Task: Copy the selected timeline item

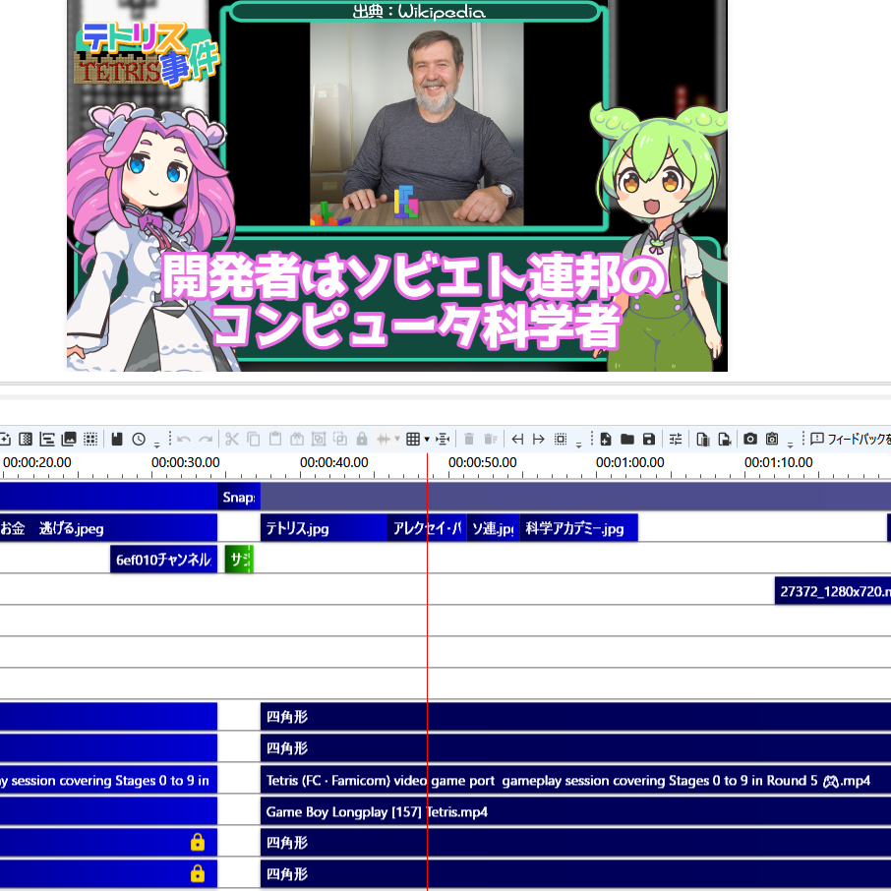Action: (x=254, y=439)
